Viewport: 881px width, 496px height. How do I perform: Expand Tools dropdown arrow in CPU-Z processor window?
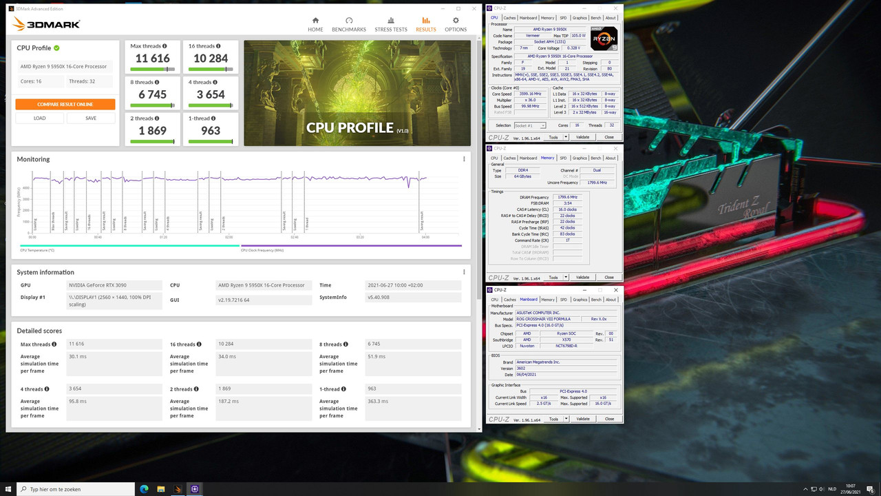[x=564, y=137]
